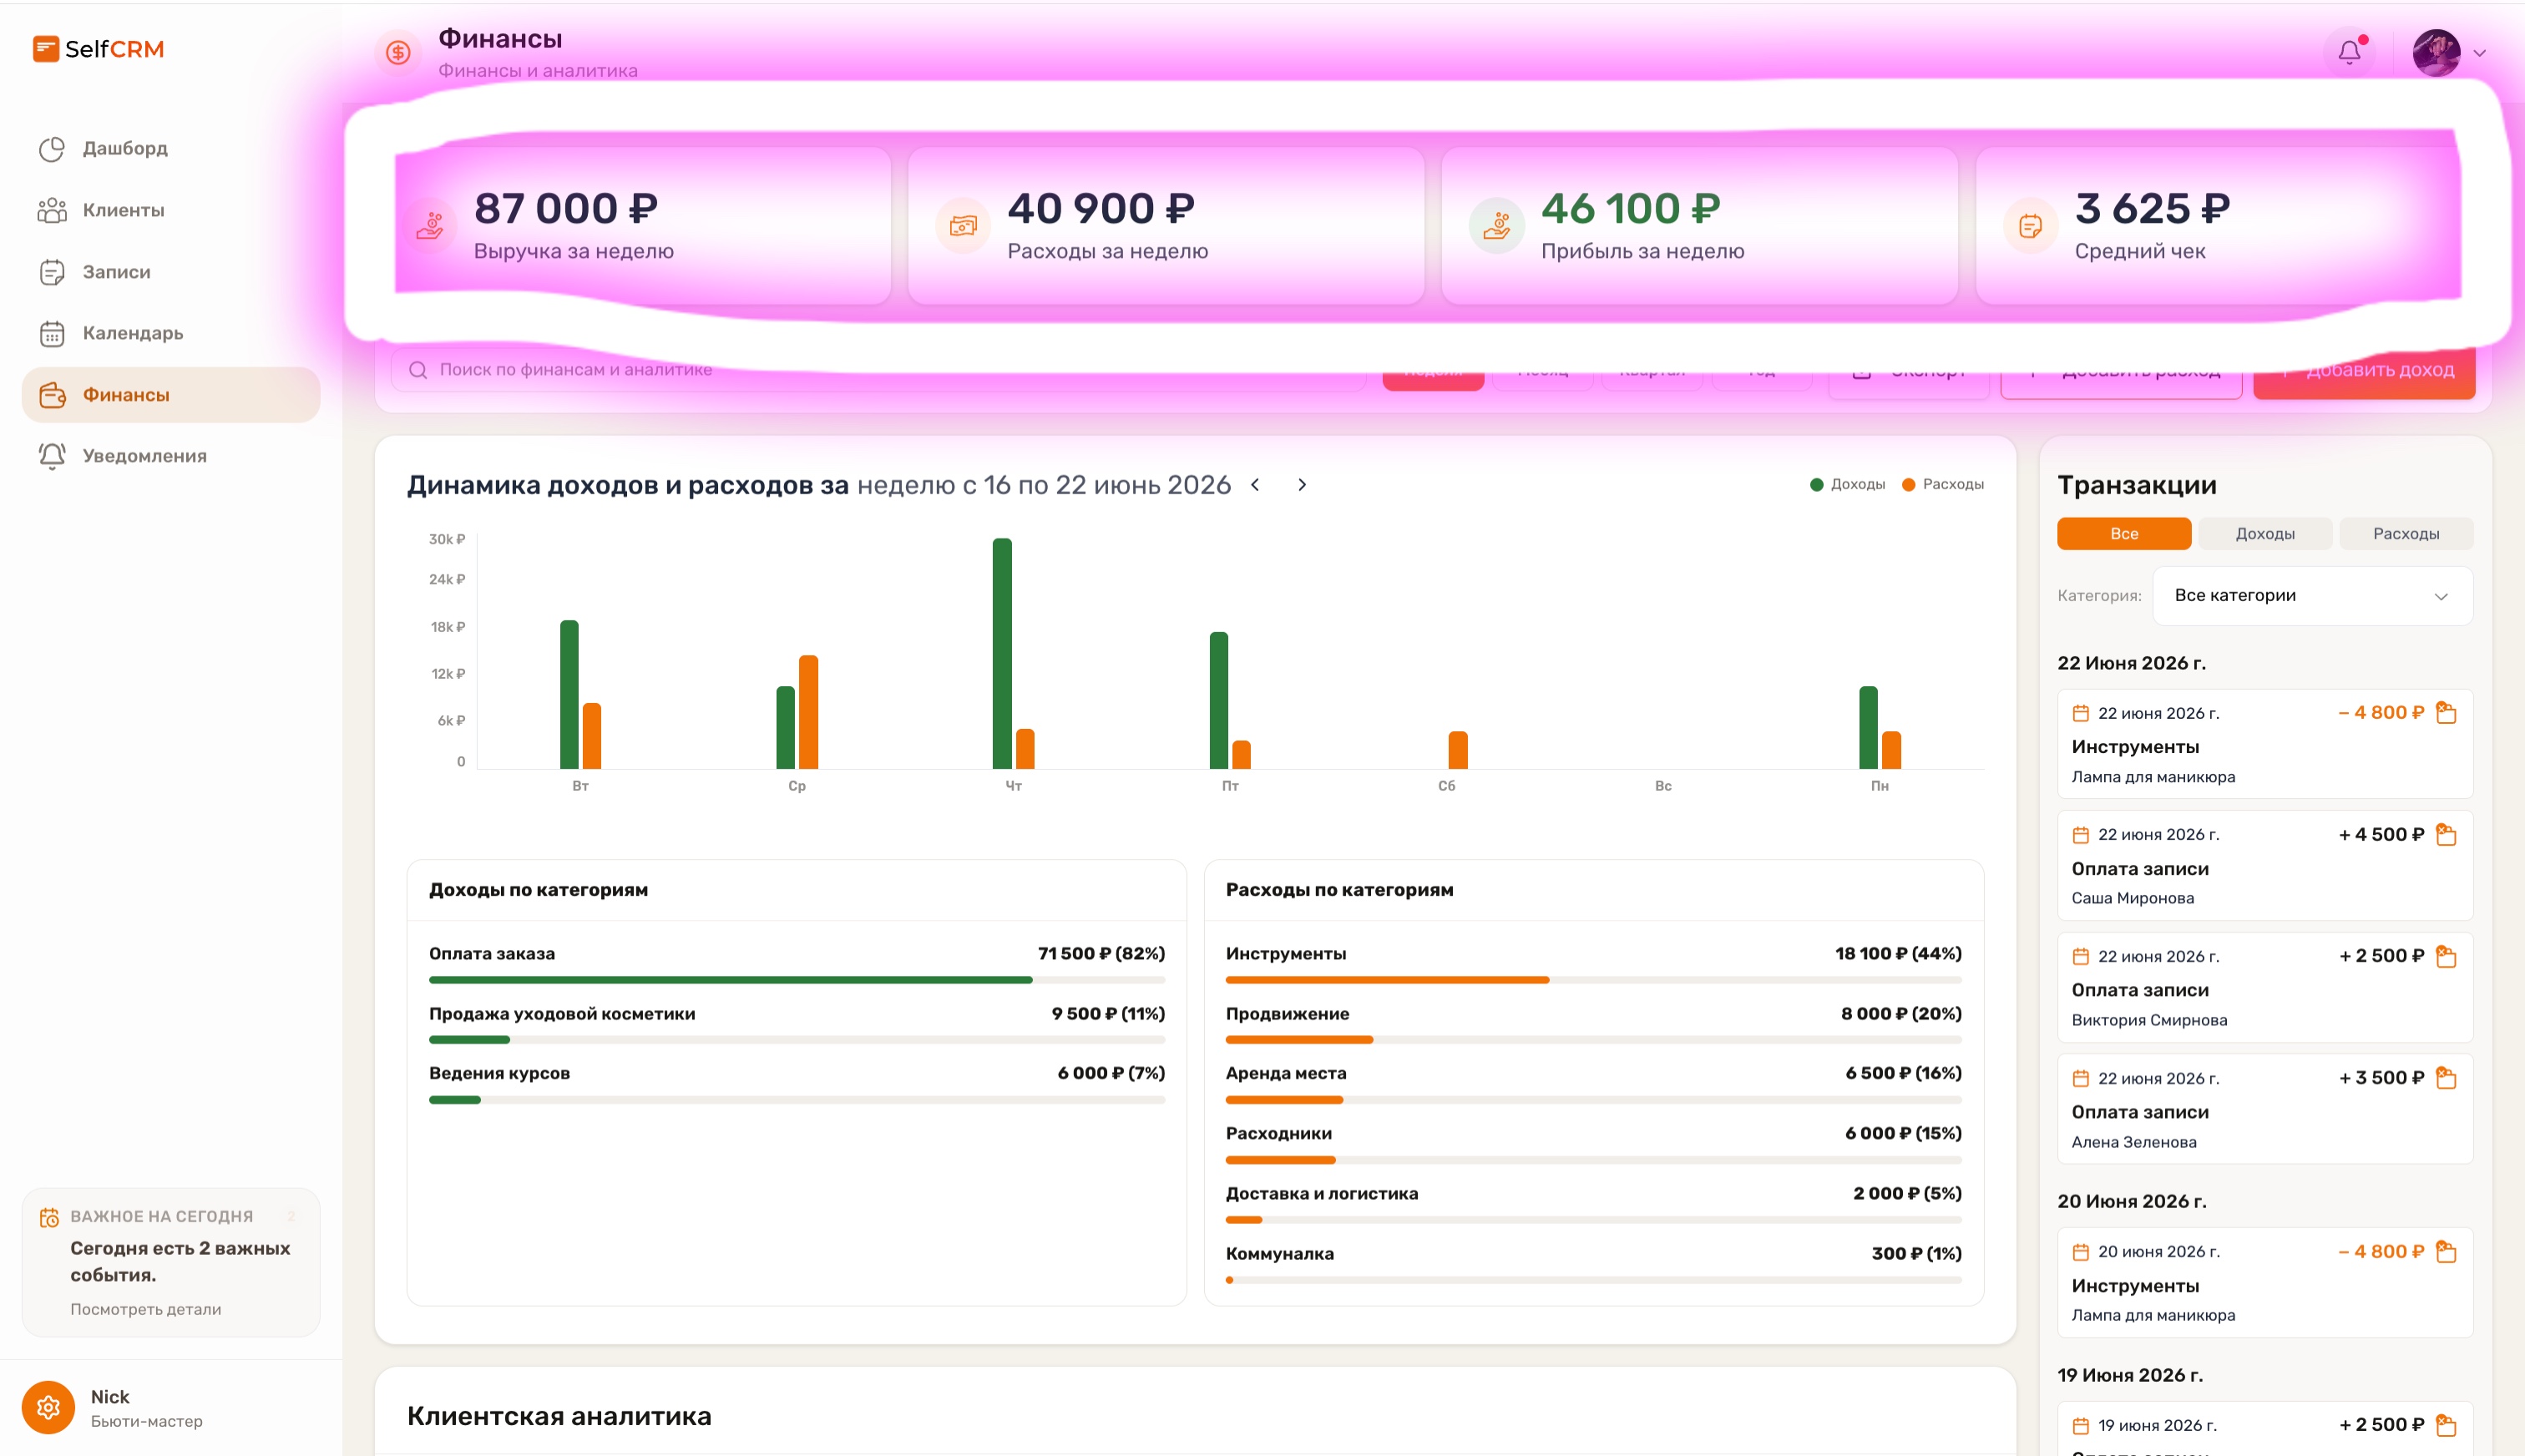This screenshot has height=1456, width=2525.
Task: Switch transactions filter to Доходы
Action: (2265, 534)
